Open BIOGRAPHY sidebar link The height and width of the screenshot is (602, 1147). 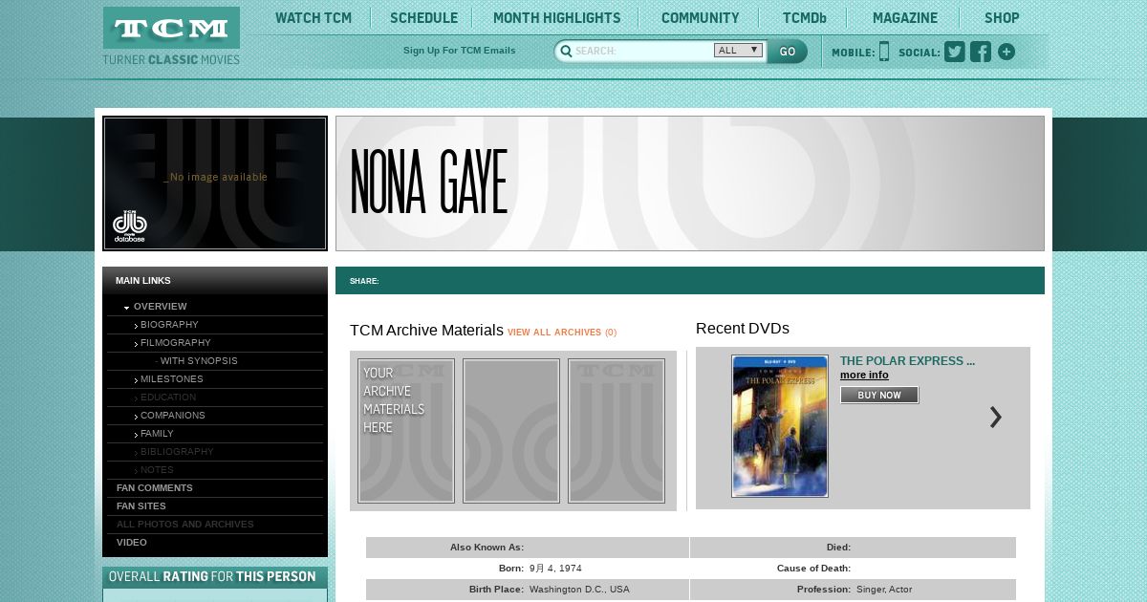(169, 325)
